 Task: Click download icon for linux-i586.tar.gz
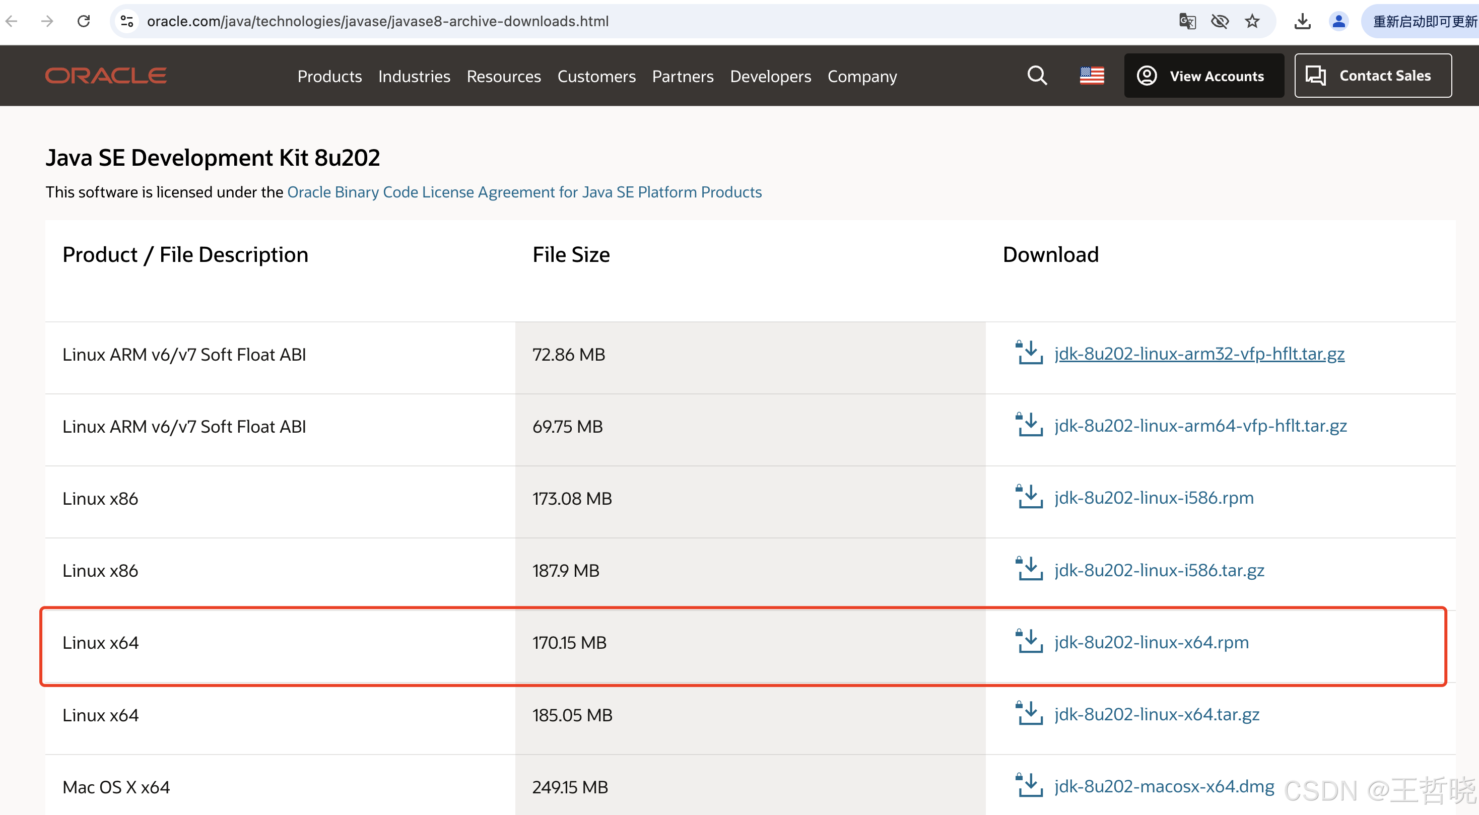pyautogui.click(x=1030, y=569)
